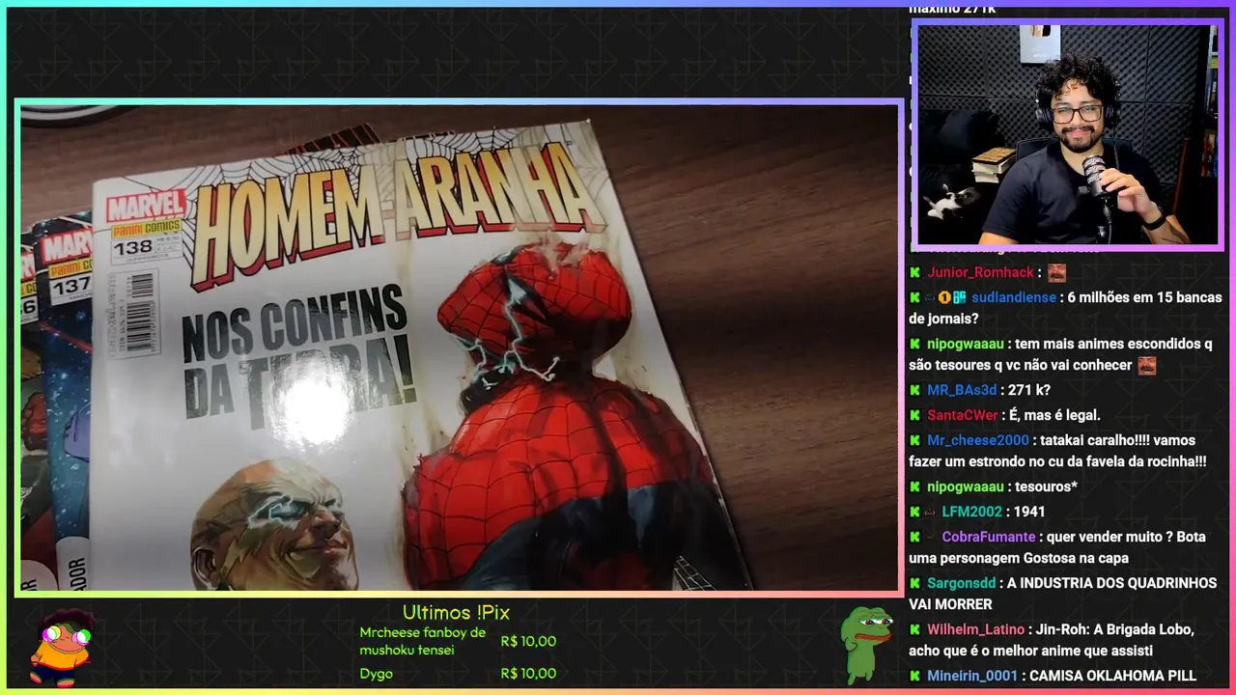The height and width of the screenshot is (695, 1236).
Task: Click the gold number 1 badge of sudlandiense
Action: point(944,297)
